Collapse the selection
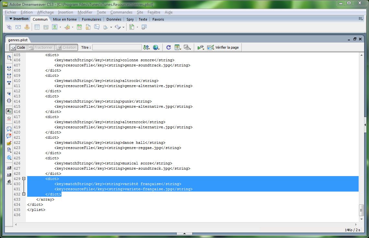The width and height of the screenshot is (369, 238). coord(9,76)
